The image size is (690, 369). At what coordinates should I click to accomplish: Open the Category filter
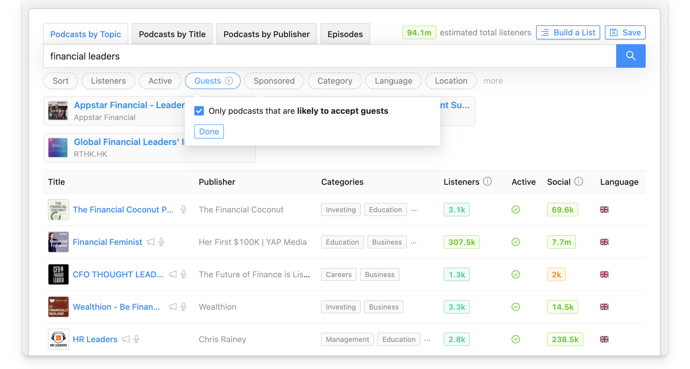click(x=335, y=81)
